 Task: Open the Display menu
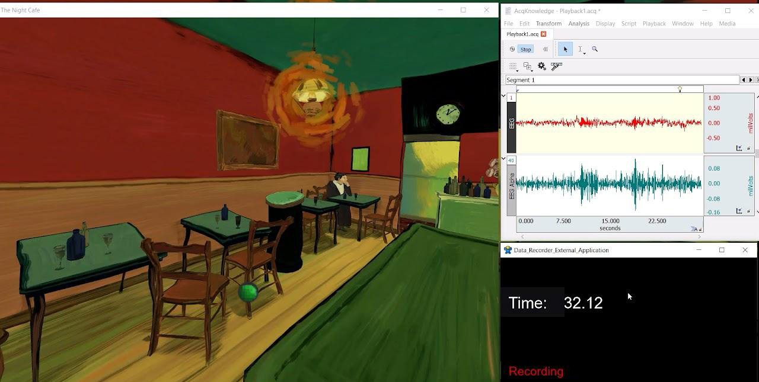605,24
